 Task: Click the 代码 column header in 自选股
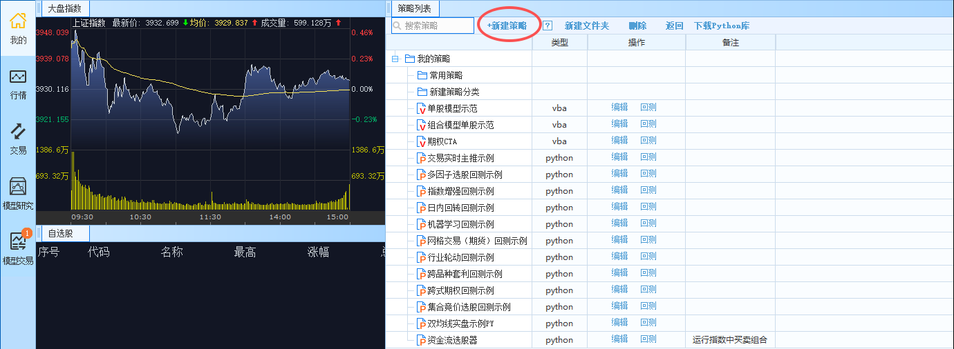click(98, 252)
